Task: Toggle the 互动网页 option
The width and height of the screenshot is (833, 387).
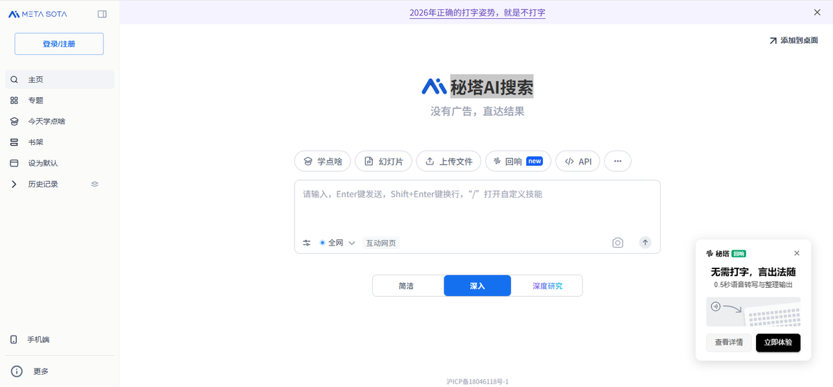Action: (x=381, y=243)
